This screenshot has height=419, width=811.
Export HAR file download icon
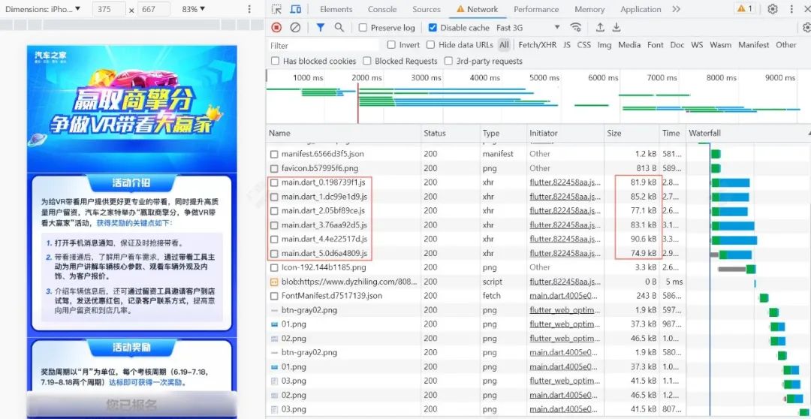(617, 28)
